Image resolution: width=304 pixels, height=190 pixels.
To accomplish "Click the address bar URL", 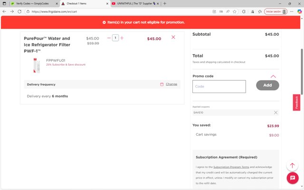I will [x=54, y=11].
